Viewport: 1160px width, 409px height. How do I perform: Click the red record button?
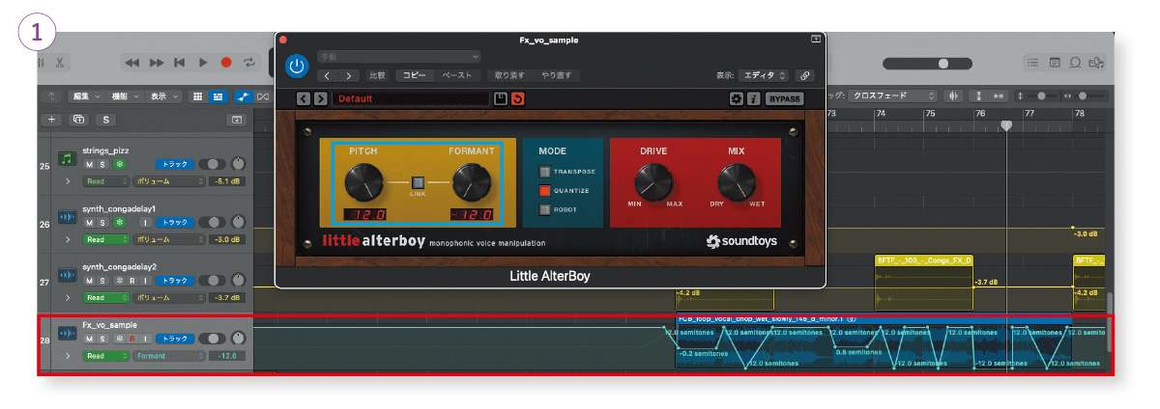(226, 63)
